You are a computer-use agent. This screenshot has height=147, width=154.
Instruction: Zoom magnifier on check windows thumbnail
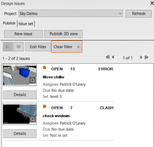tap(33, 119)
